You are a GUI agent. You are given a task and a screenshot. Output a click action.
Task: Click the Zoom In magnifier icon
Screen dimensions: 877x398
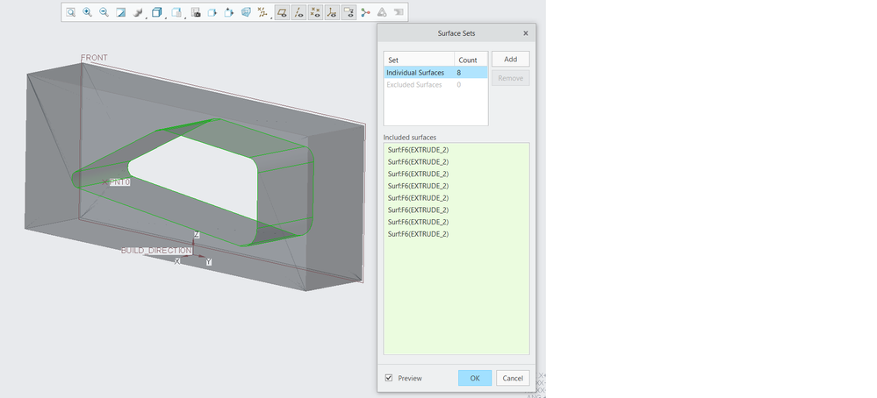[87, 12]
